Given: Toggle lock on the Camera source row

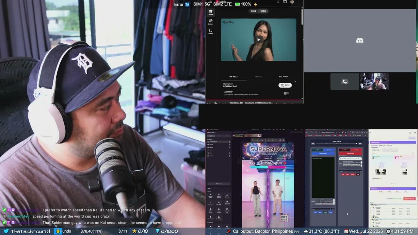Looking at the screenshot, I should [x=230, y=156].
